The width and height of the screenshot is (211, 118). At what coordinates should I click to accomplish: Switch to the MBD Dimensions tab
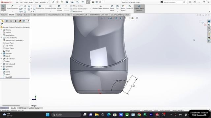tap(39, 15)
